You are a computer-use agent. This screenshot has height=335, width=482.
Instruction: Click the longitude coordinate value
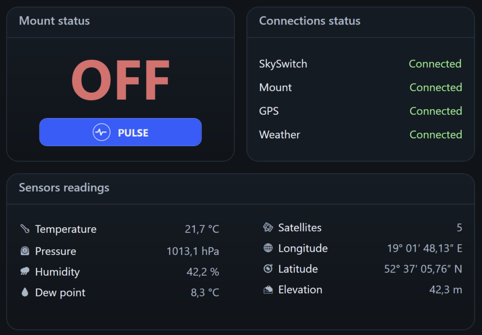424,248
